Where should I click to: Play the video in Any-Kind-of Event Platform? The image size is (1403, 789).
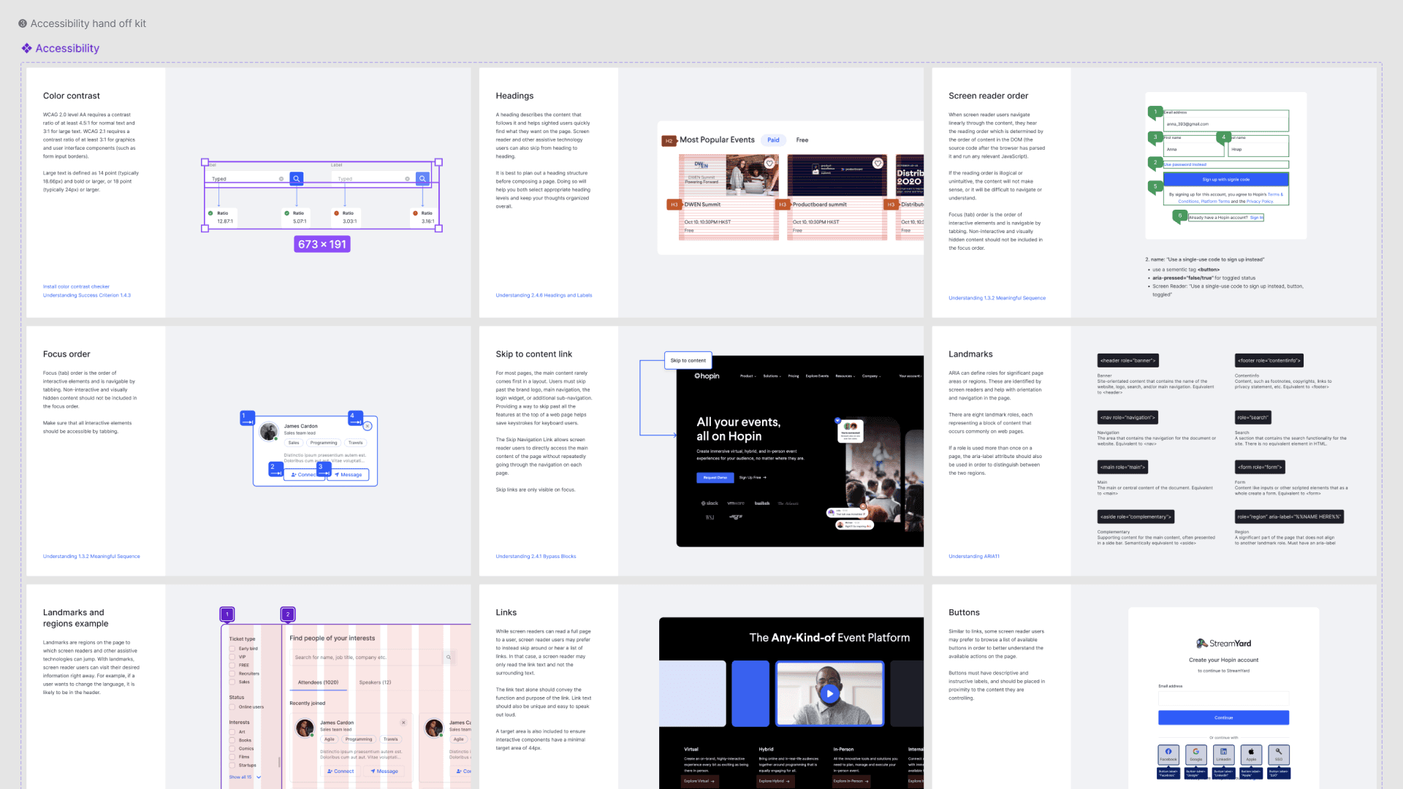(829, 693)
